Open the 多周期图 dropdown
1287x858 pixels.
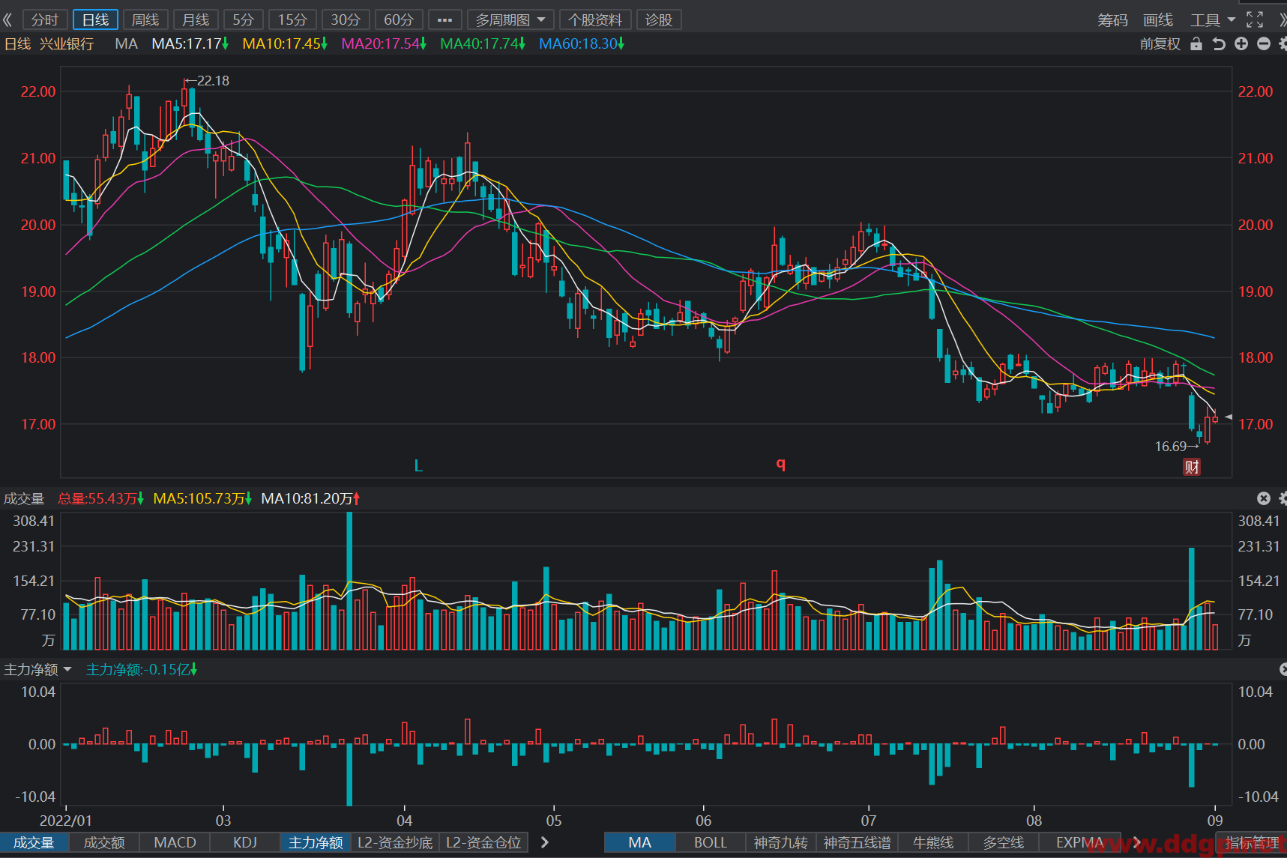tap(510, 19)
